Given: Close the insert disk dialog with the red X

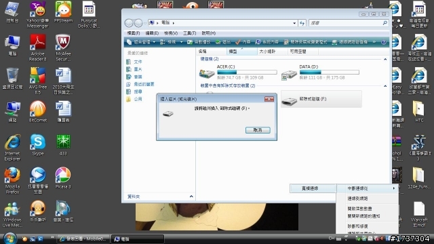Looking at the screenshot, I should 269,99.
